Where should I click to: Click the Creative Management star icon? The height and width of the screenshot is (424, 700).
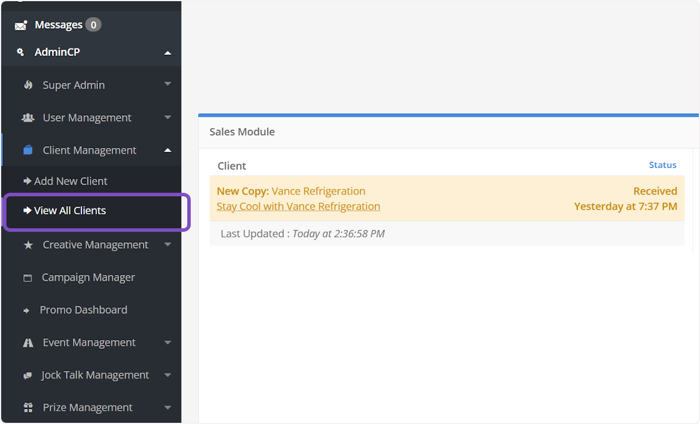(28, 245)
